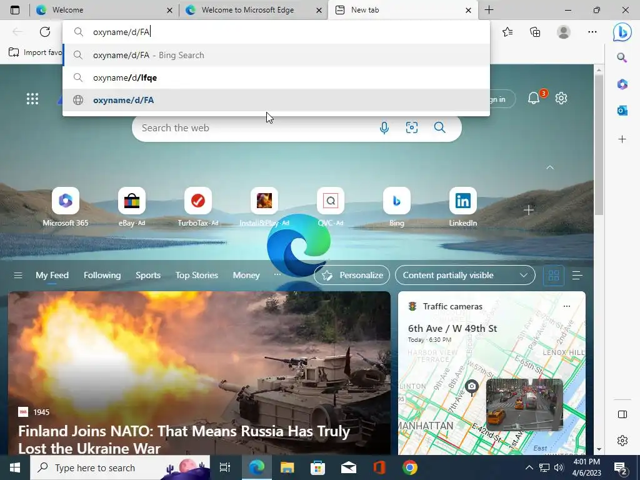Open the Office taskbar icon
Screen dimensions: 640x480
click(379, 467)
